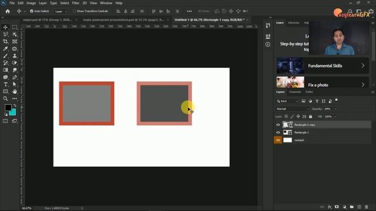
Task: Toggle lock image pixels brush icon
Action: [x=292, y=117]
